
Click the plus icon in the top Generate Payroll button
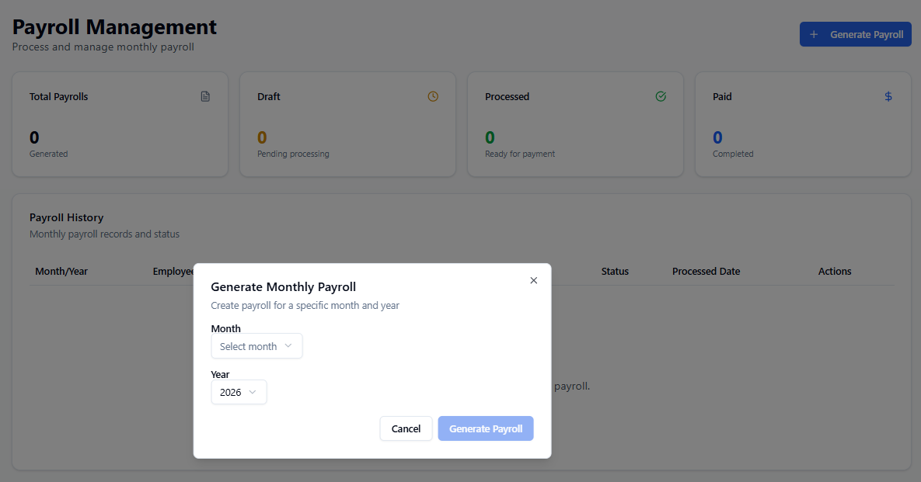[x=814, y=35]
